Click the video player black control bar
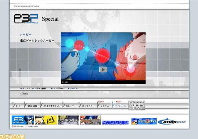Image resolution: width=198 pixels, height=139 pixels. click(x=103, y=82)
